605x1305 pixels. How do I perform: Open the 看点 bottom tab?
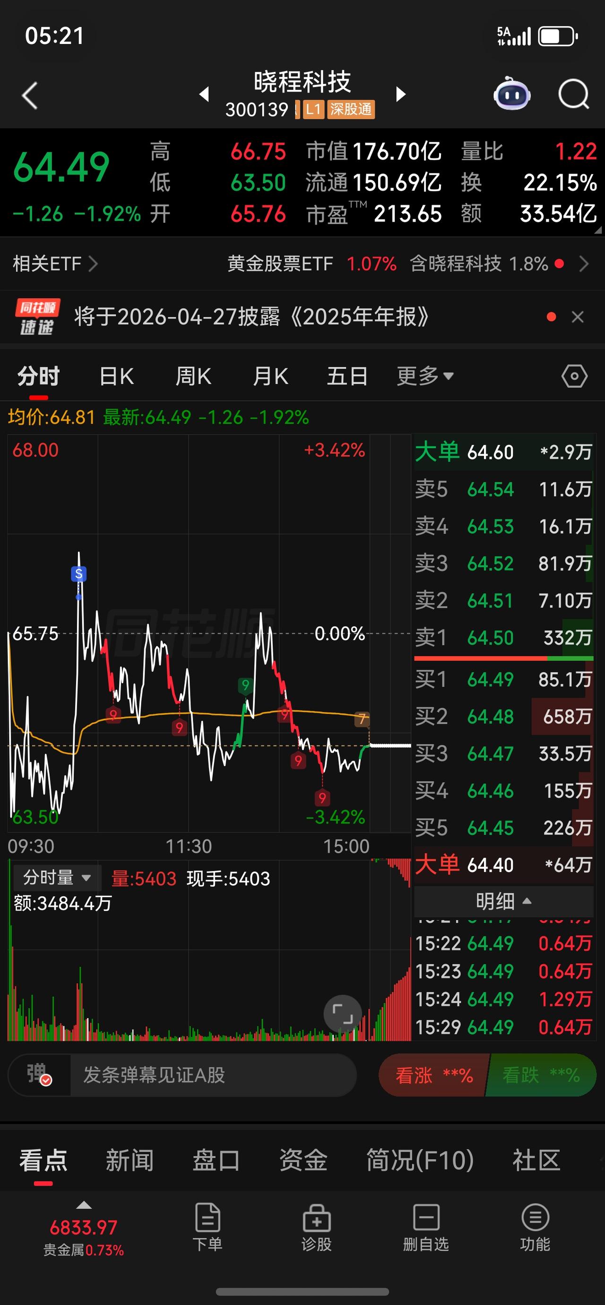[x=43, y=1161]
